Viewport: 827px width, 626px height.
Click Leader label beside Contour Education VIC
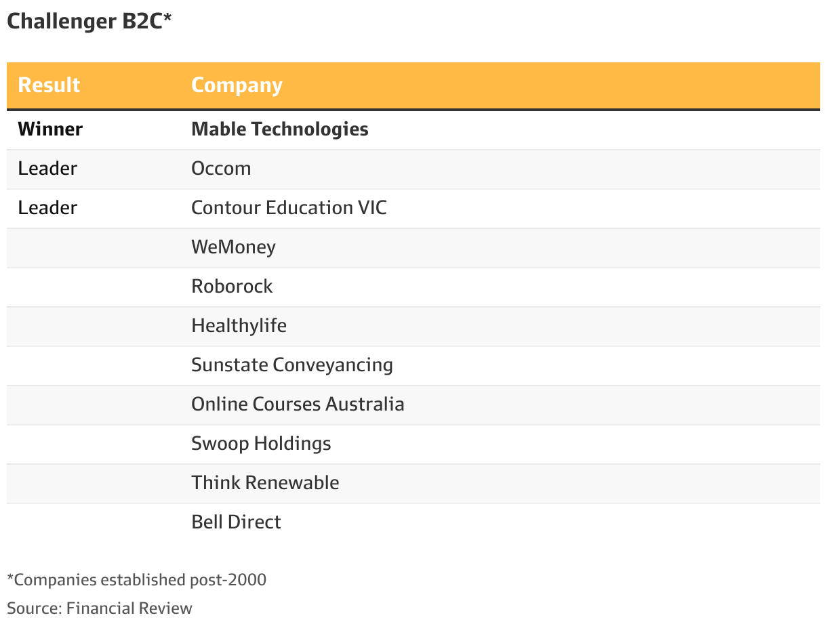47,208
